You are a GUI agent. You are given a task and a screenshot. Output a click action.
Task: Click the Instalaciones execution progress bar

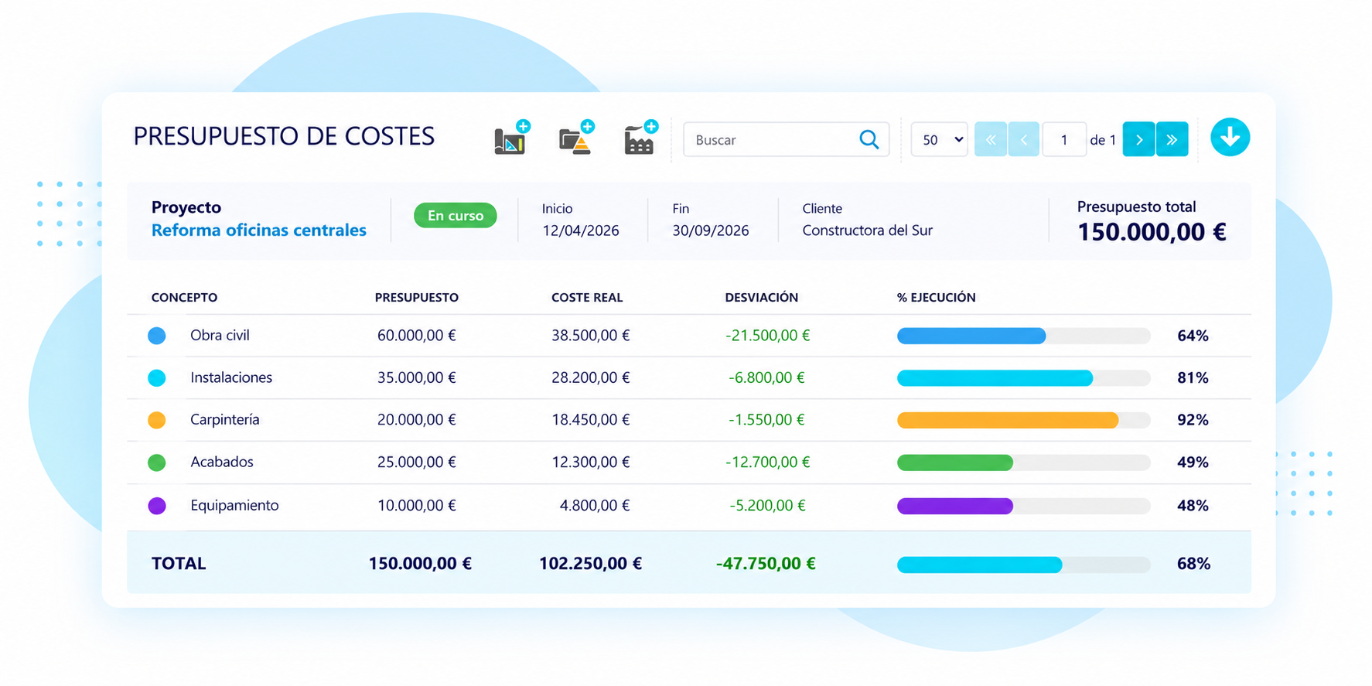[1023, 378]
